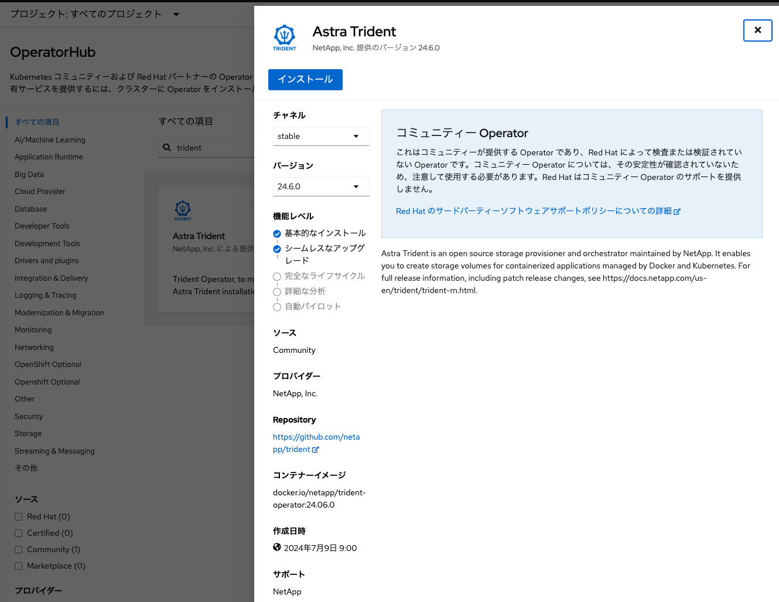Select the Drivers and plugins category
The width and height of the screenshot is (779, 602).
47,261
